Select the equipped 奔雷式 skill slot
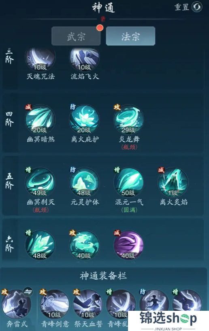Screen dimensions: 209x331 (x=17, y=304)
